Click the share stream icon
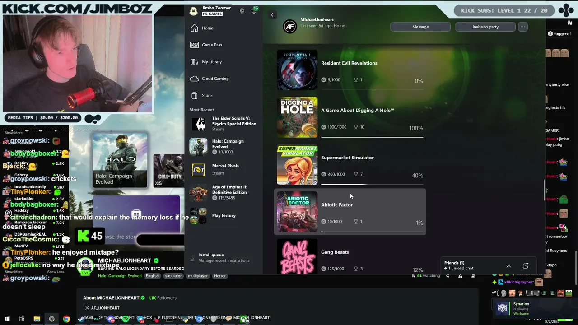Screen dimensions: 578x325 click(x=447, y=276)
